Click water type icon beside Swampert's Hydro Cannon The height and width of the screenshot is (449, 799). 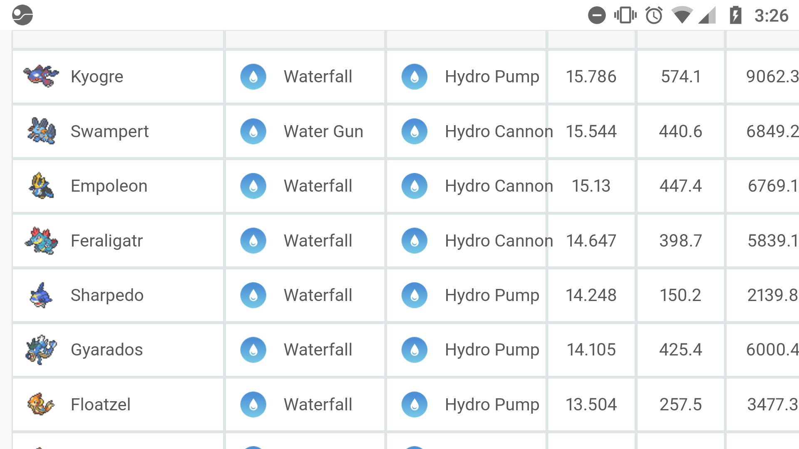click(x=414, y=131)
